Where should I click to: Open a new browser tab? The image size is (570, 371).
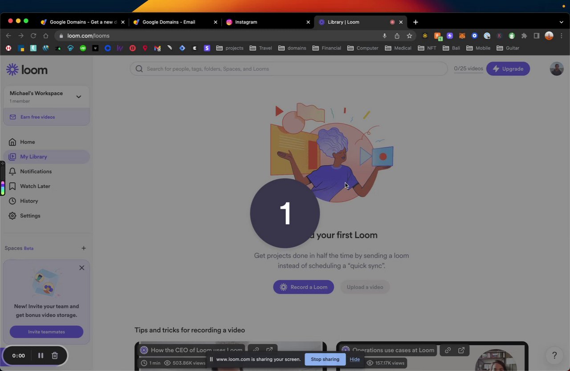pos(415,22)
